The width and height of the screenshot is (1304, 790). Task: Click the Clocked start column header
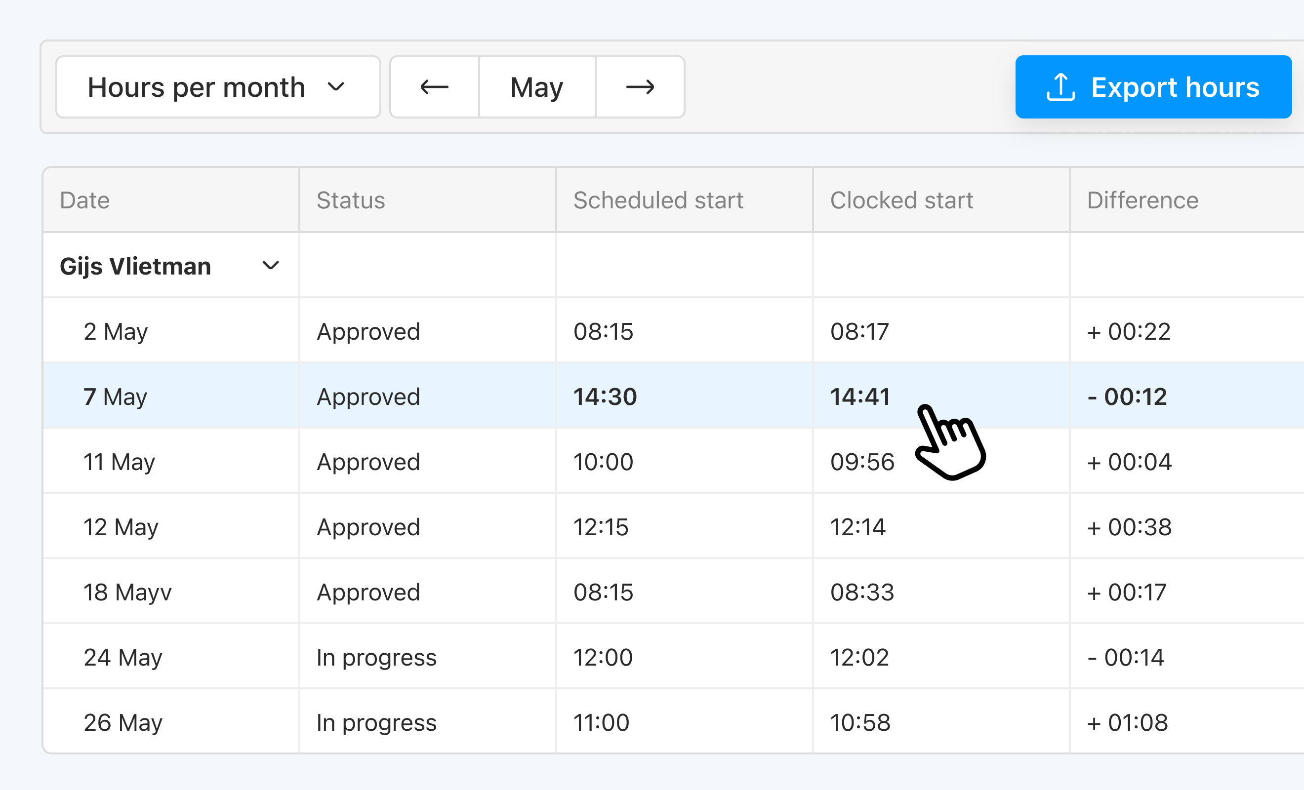(x=901, y=200)
